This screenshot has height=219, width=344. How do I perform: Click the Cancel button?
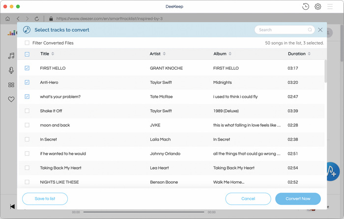point(248,198)
